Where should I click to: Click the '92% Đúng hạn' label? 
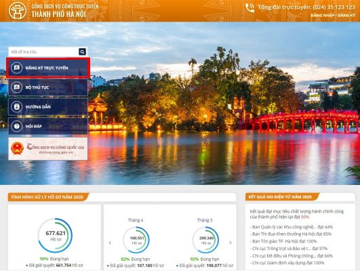(205, 259)
